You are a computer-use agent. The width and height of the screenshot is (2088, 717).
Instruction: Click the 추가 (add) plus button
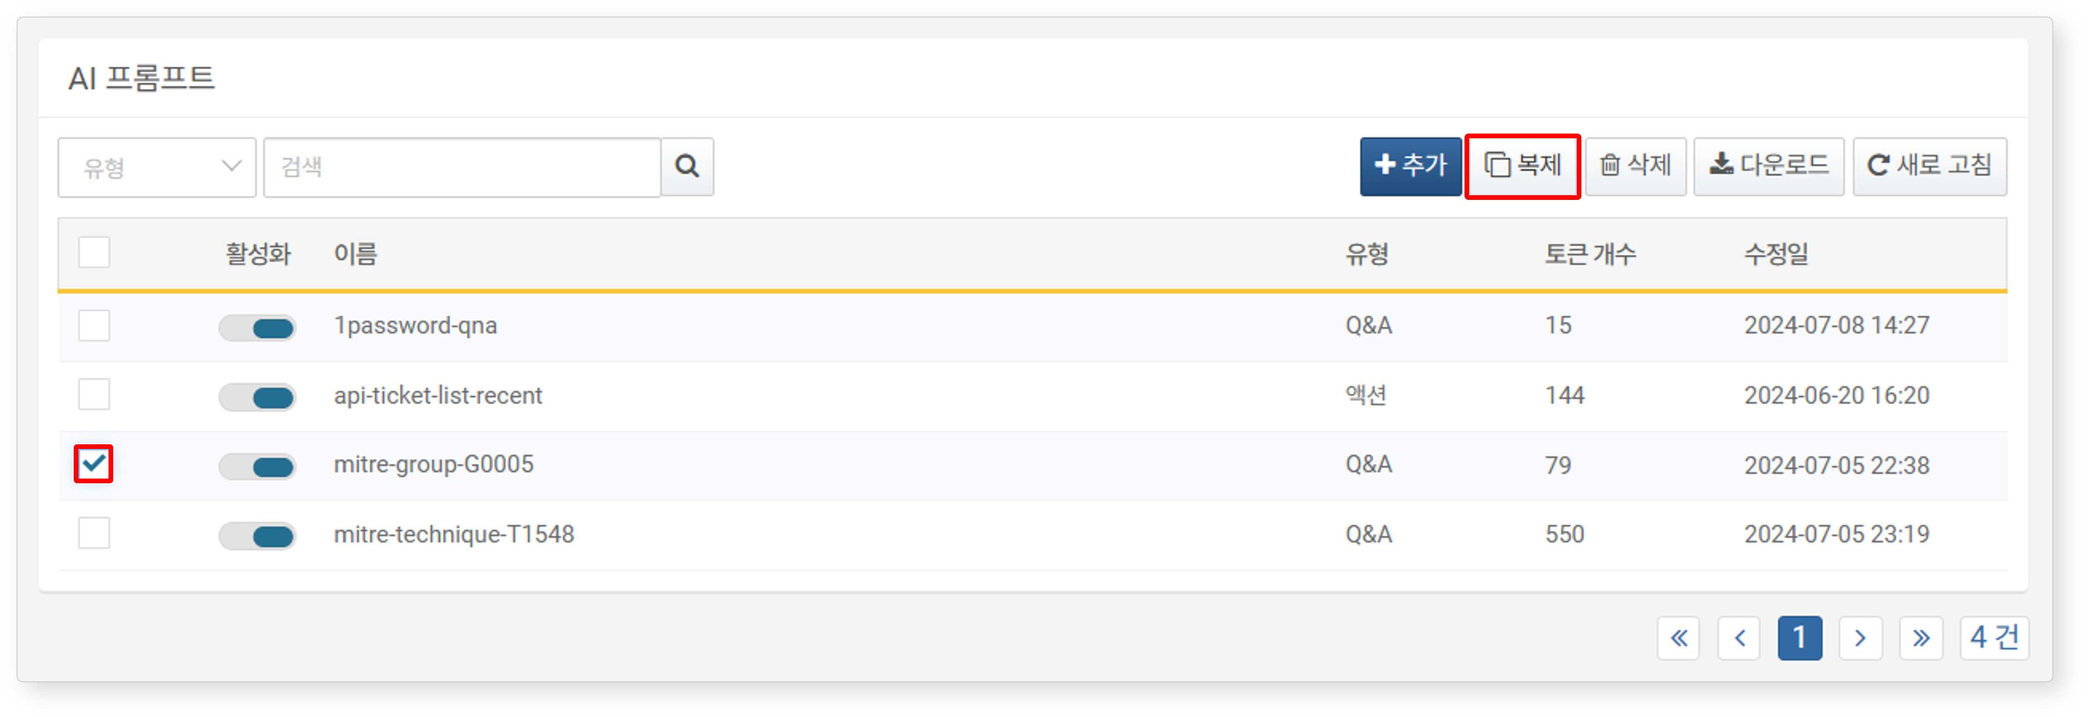(1410, 166)
